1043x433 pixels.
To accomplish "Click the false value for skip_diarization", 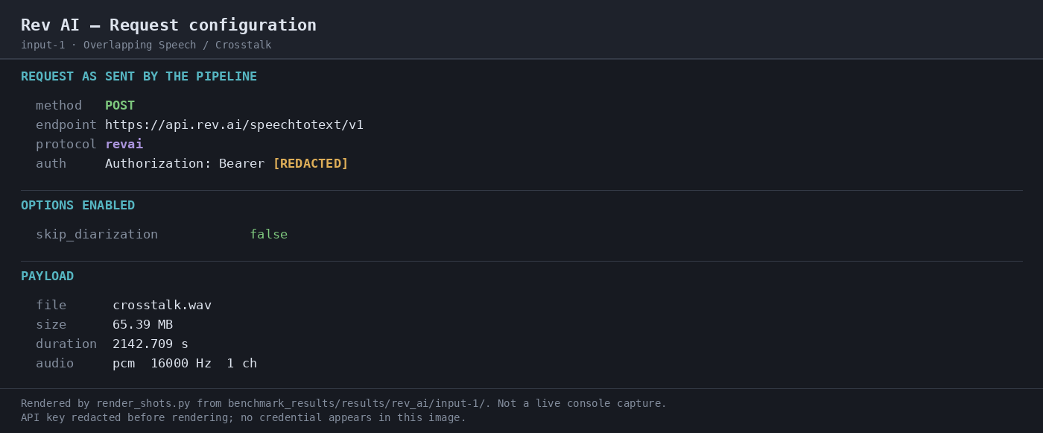I will (x=268, y=234).
